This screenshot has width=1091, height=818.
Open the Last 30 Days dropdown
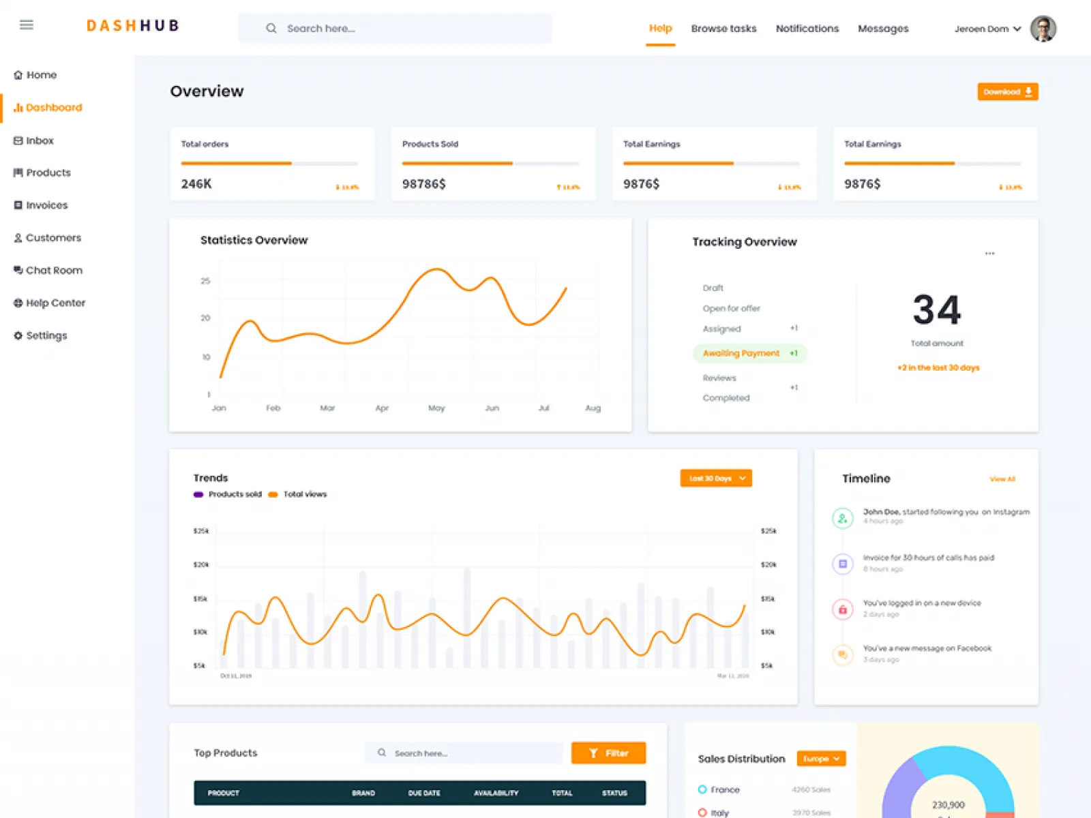click(x=715, y=478)
